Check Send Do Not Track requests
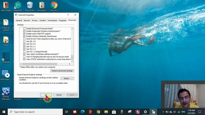This screenshot has height=115, width=205. coord(24,39)
